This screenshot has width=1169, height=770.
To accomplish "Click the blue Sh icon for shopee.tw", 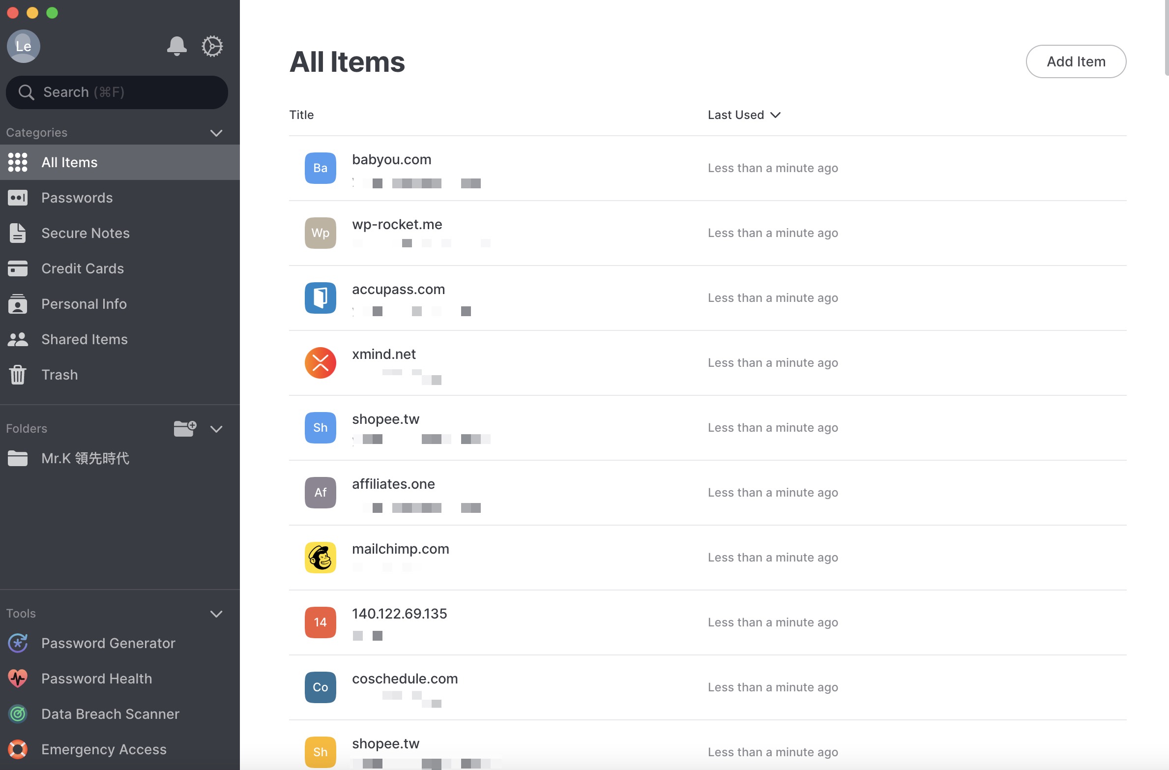I will (x=321, y=428).
